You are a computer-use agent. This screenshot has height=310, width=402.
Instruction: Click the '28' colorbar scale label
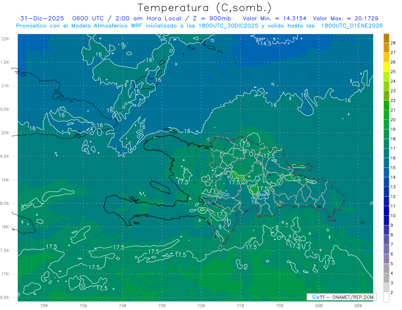(x=393, y=42)
